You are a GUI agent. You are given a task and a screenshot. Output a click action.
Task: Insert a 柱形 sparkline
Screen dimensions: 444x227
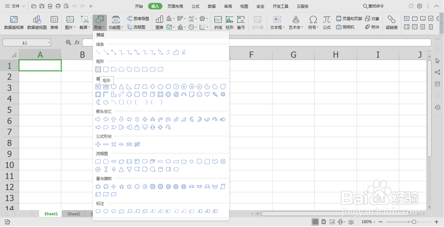coord(230,23)
